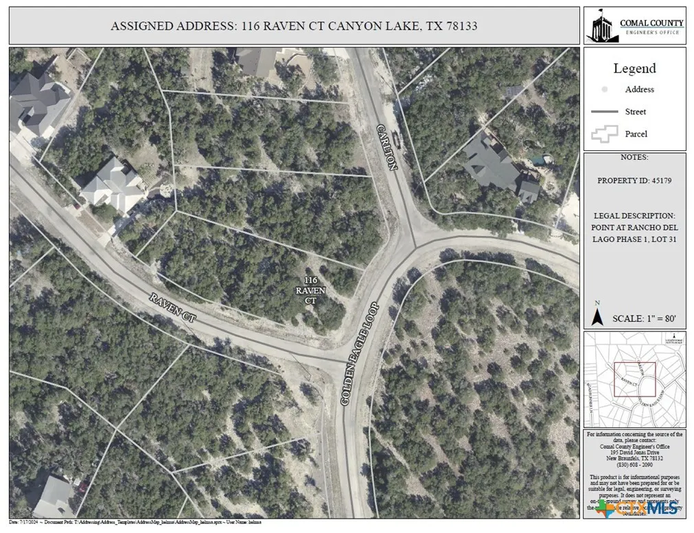Click the 116 RAVEN CT parcel label
694x533 pixels.
[x=311, y=290]
